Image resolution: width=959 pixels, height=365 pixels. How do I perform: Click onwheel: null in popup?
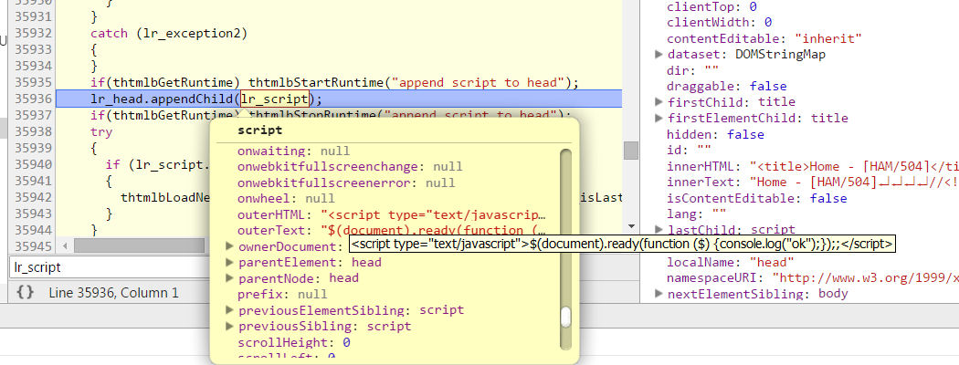[286, 199]
